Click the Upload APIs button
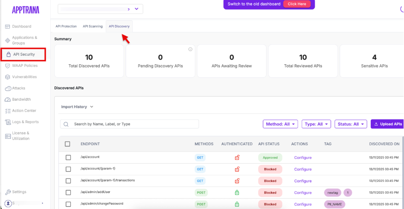The height and width of the screenshot is (209, 404). coord(388,124)
